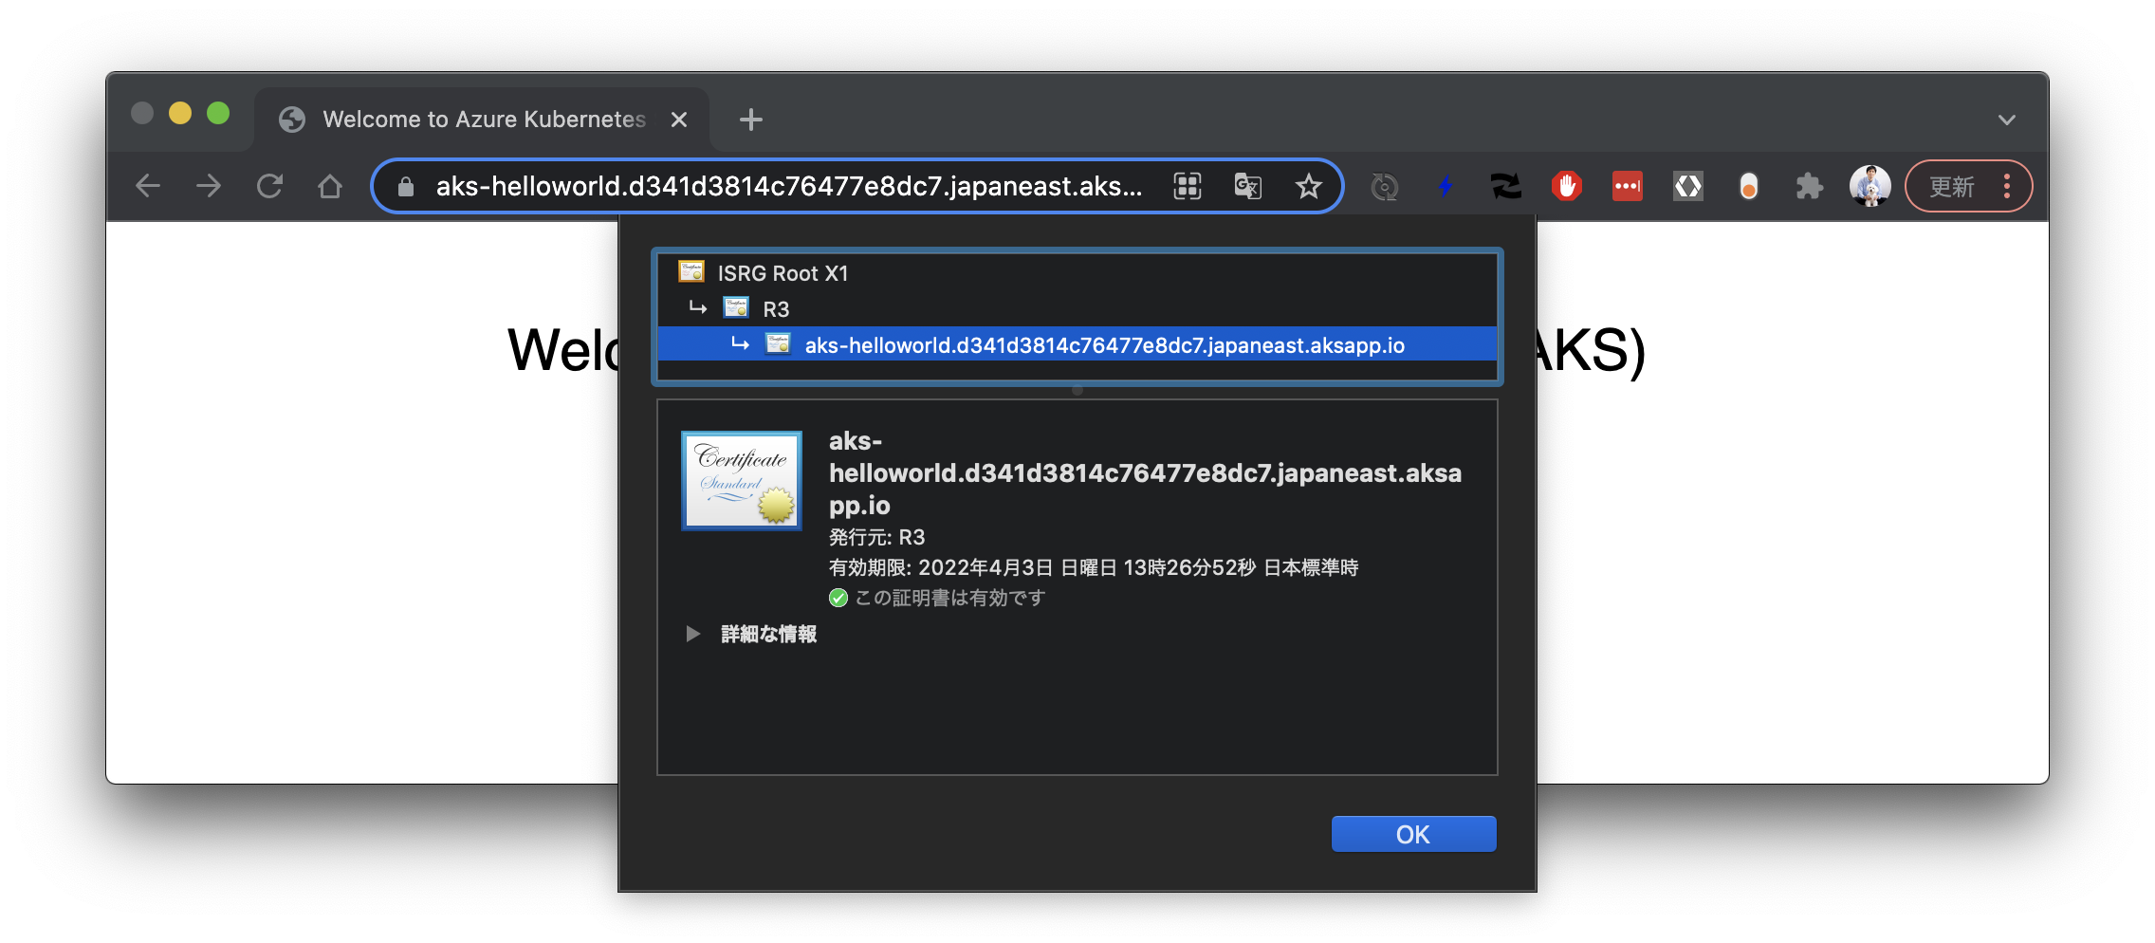Open the home page button
This screenshot has width=2155, height=943.
pos(330,186)
